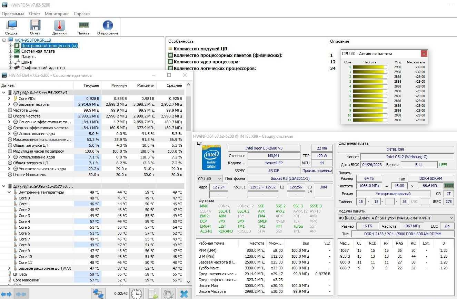Open the Программа menu
The height and width of the screenshot is (299, 457).
click(13, 14)
